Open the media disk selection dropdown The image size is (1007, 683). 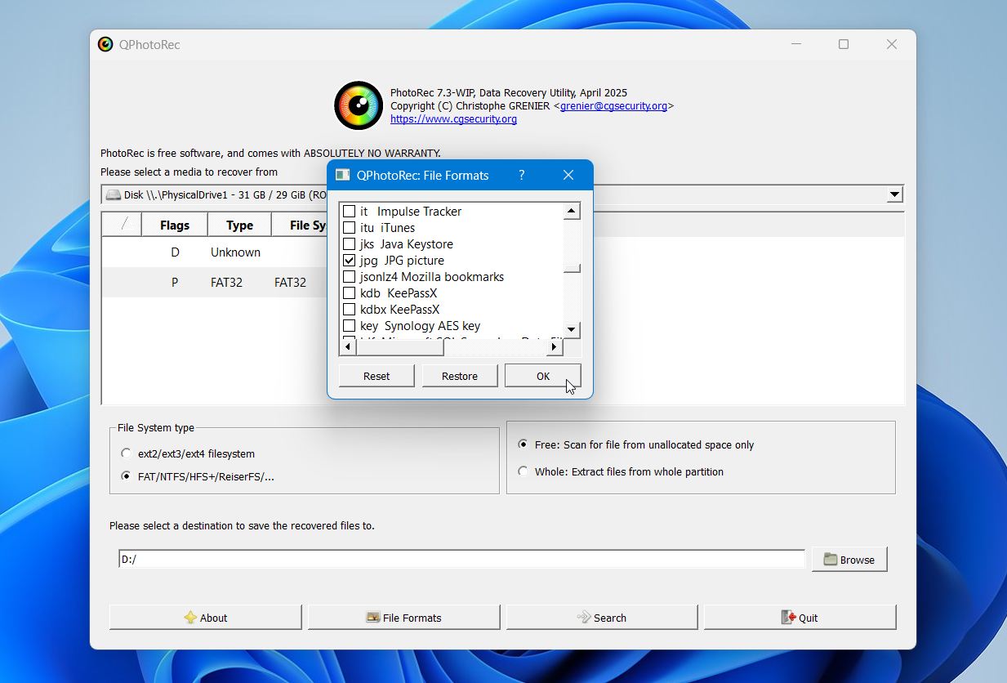point(895,194)
